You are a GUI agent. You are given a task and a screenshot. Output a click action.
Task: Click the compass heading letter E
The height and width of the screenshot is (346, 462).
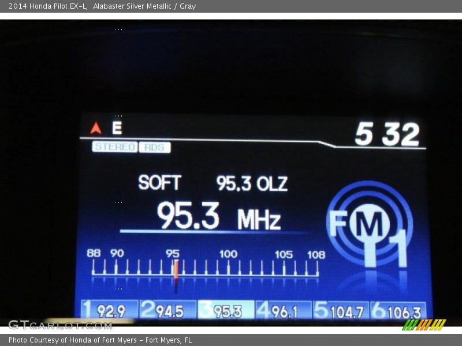117,128
